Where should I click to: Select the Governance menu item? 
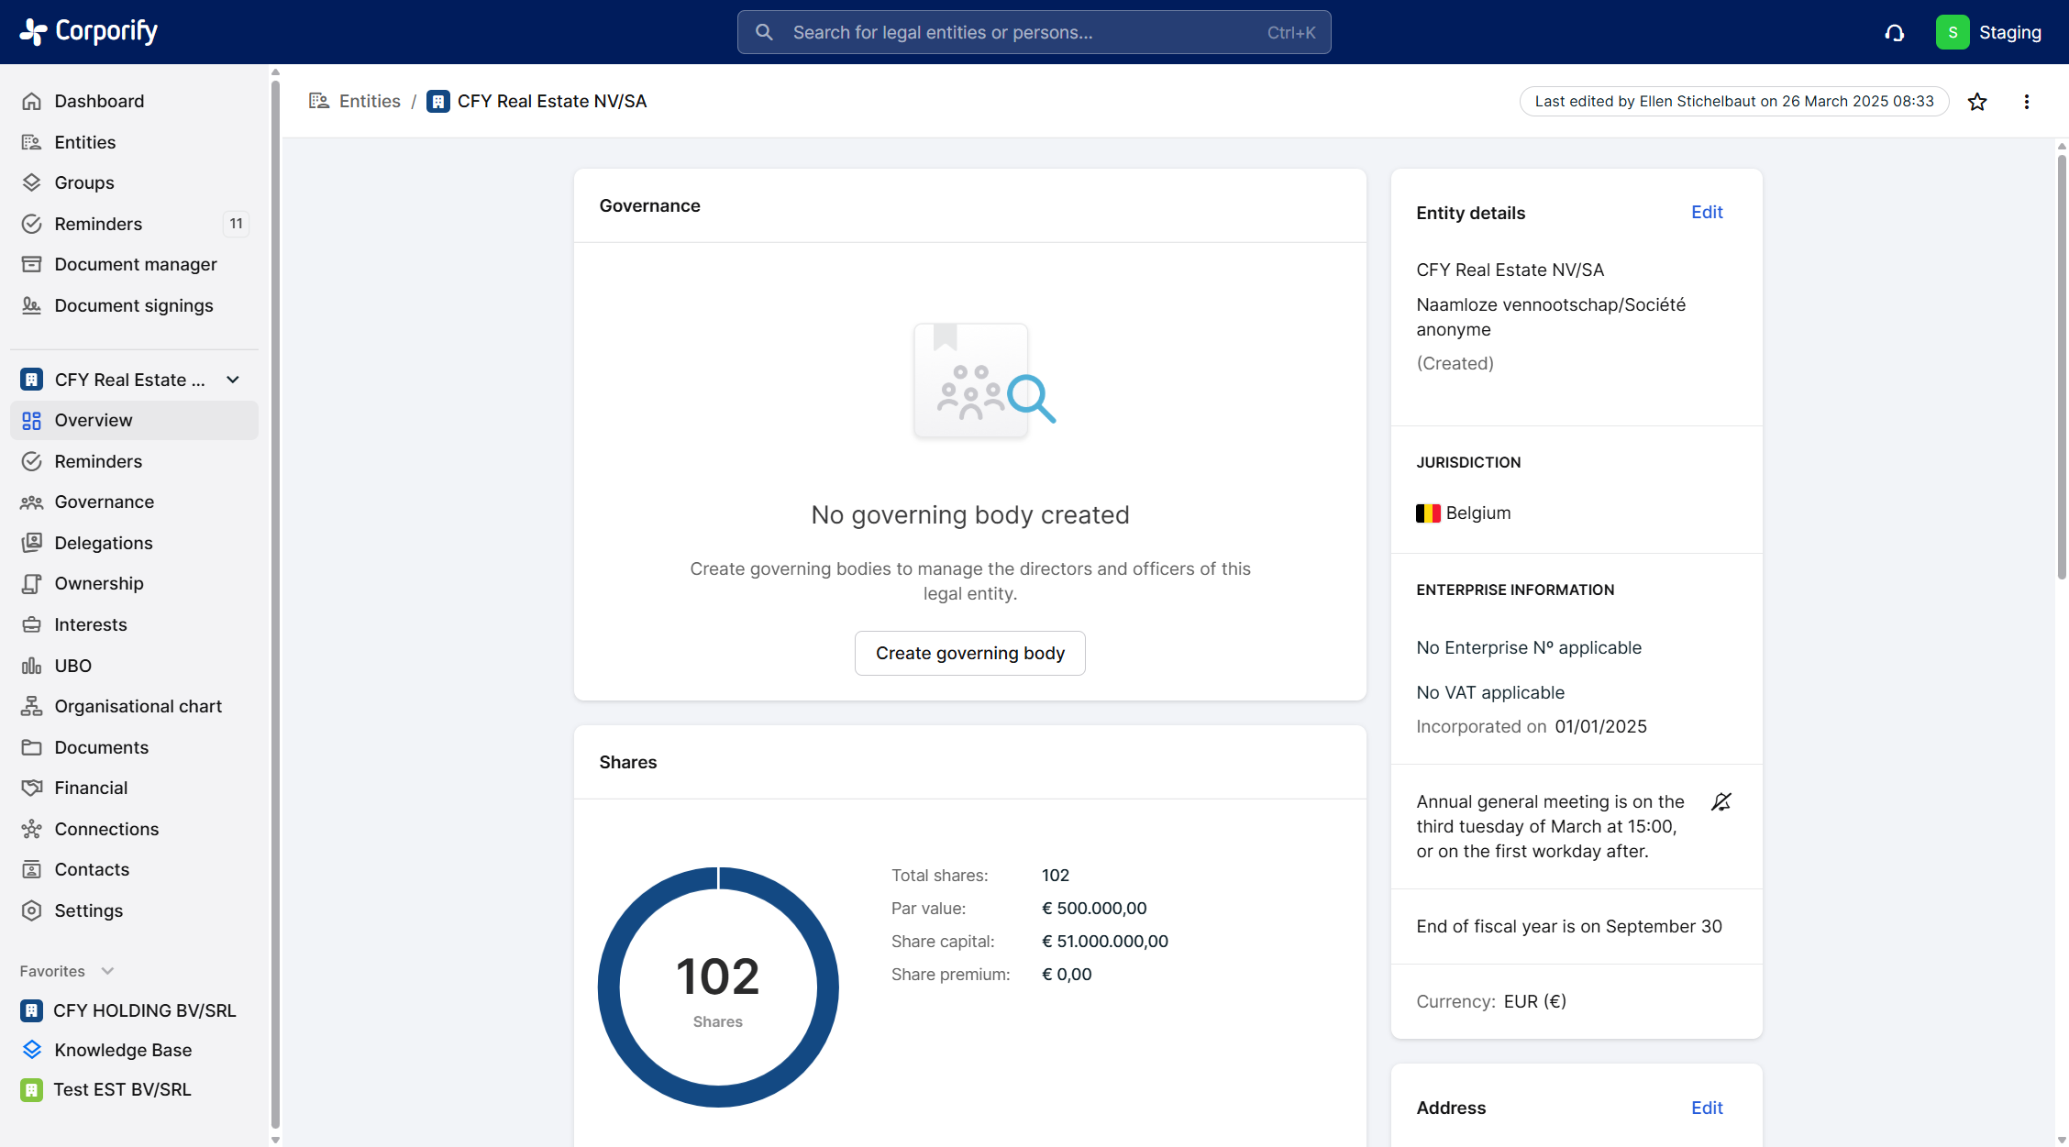104,502
